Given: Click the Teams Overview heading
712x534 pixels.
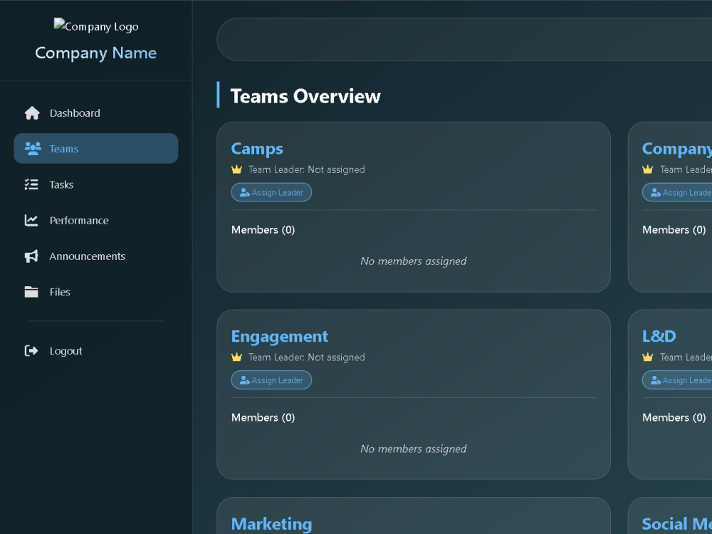Looking at the screenshot, I should 305,96.
